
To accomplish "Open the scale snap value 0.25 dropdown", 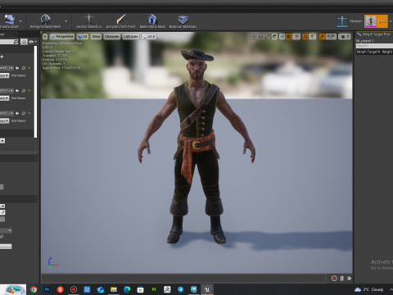I will (331, 37).
